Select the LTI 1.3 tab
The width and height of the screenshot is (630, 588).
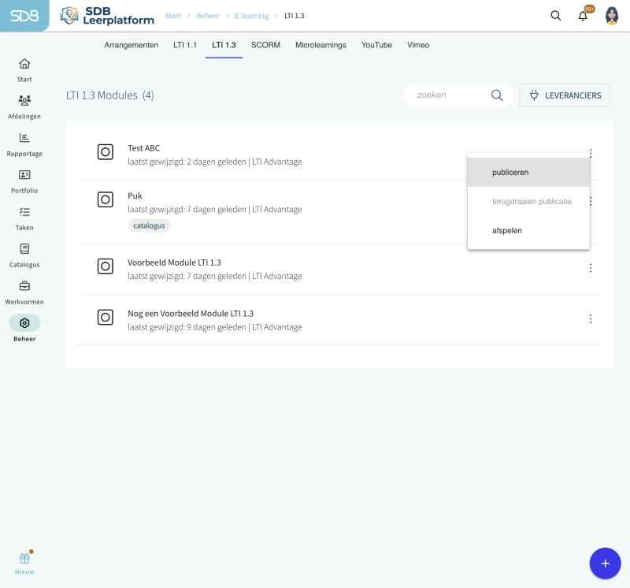[224, 45]
